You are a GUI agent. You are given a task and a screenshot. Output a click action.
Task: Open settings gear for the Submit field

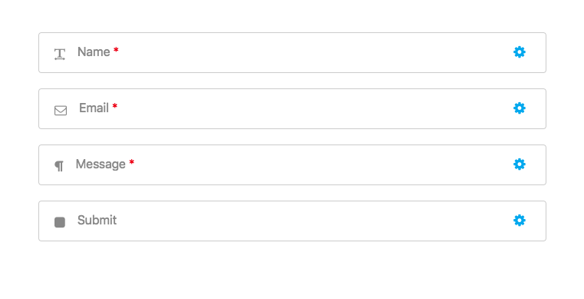520,221
